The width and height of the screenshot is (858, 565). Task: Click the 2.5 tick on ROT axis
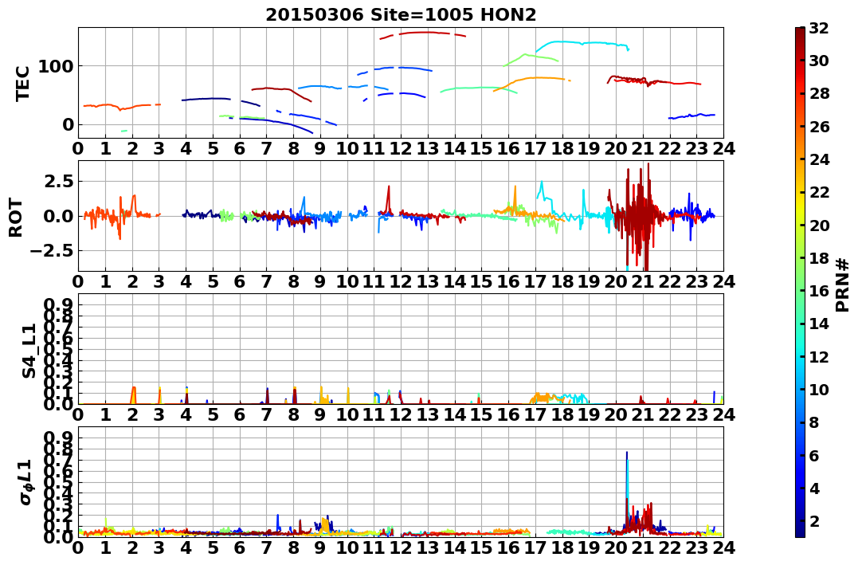click(x=59, y=181)
